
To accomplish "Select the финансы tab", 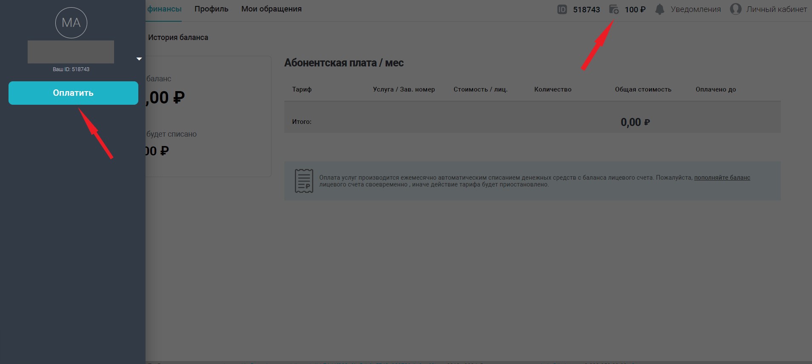I will 164,9.
